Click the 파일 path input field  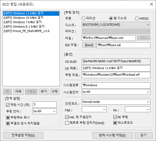(x=109, y=38)
